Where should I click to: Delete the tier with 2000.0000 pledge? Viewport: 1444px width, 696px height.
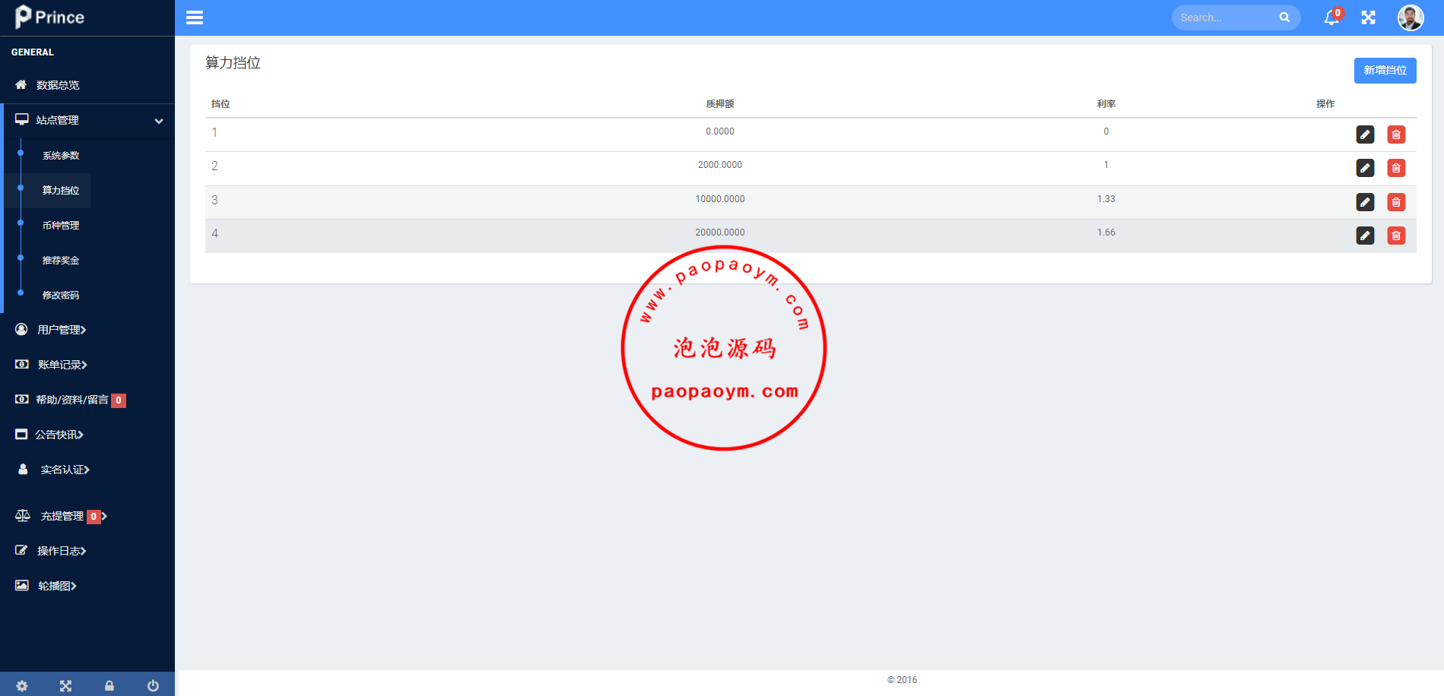pos(1395,168)
